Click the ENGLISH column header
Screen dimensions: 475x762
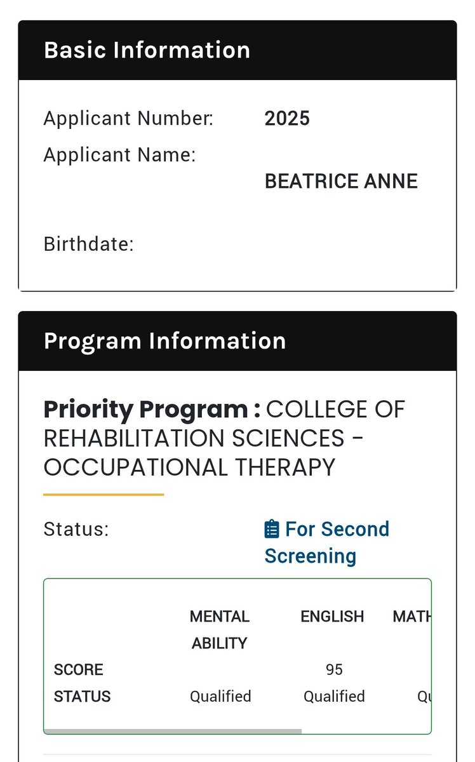coord(333,617)
